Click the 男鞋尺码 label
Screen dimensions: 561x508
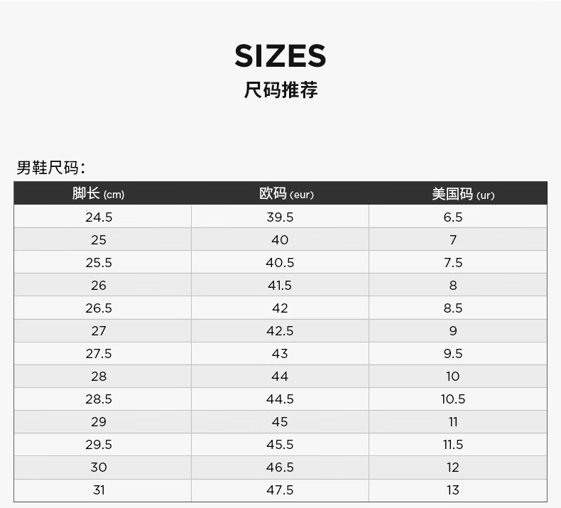[50, 168]
